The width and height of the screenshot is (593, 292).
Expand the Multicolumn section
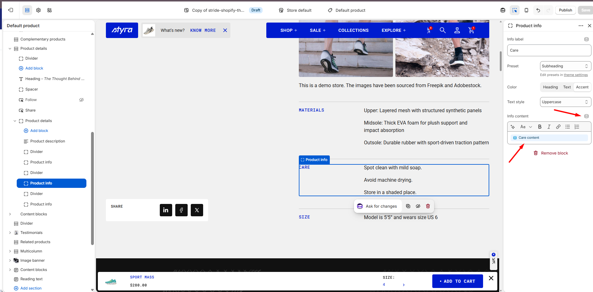coord(10,251)
